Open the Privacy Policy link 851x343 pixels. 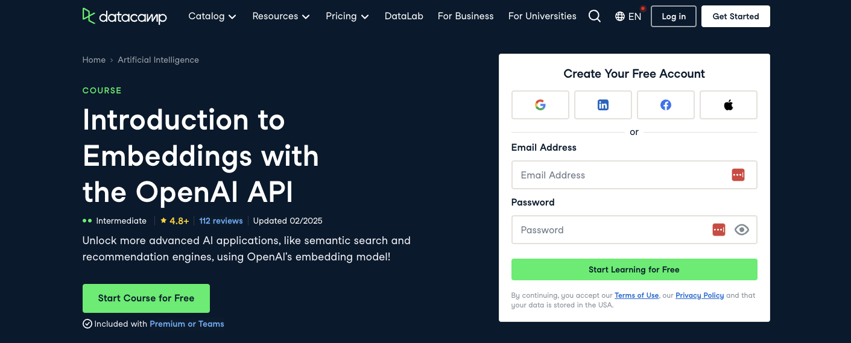700,295
